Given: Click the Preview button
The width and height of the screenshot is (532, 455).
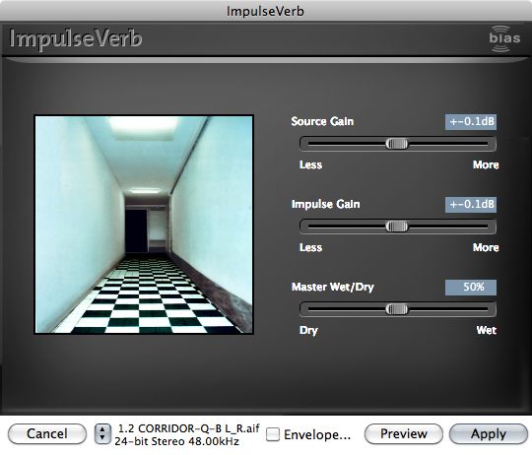Looking at the screenshot, I should coord(404,434).
